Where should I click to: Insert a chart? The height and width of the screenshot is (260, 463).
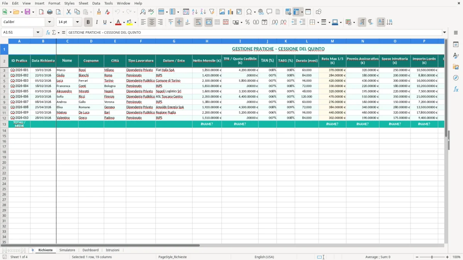point(231,12)
